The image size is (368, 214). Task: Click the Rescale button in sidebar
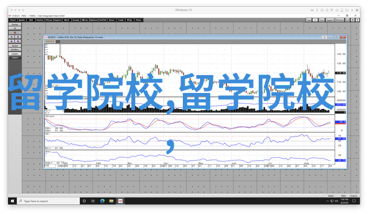pyautogui.click(x=15, y=46)
